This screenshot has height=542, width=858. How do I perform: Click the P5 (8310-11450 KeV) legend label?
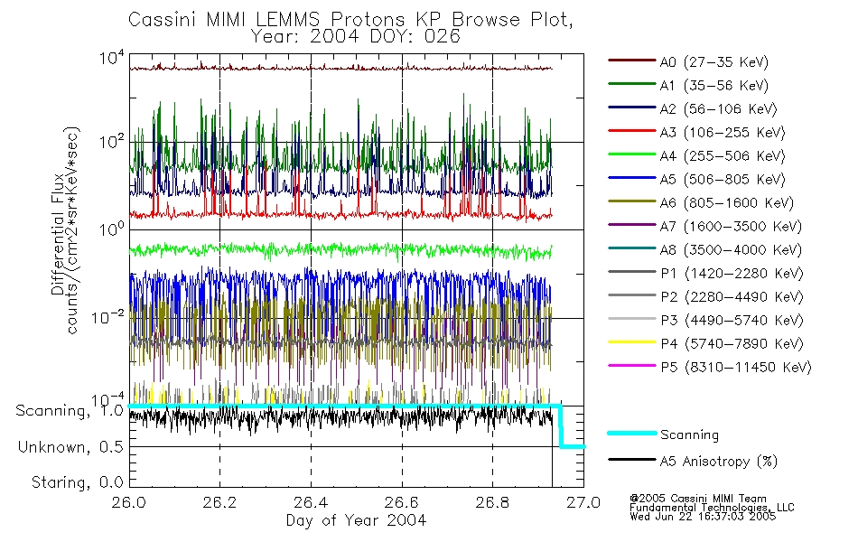coord(736,367)
